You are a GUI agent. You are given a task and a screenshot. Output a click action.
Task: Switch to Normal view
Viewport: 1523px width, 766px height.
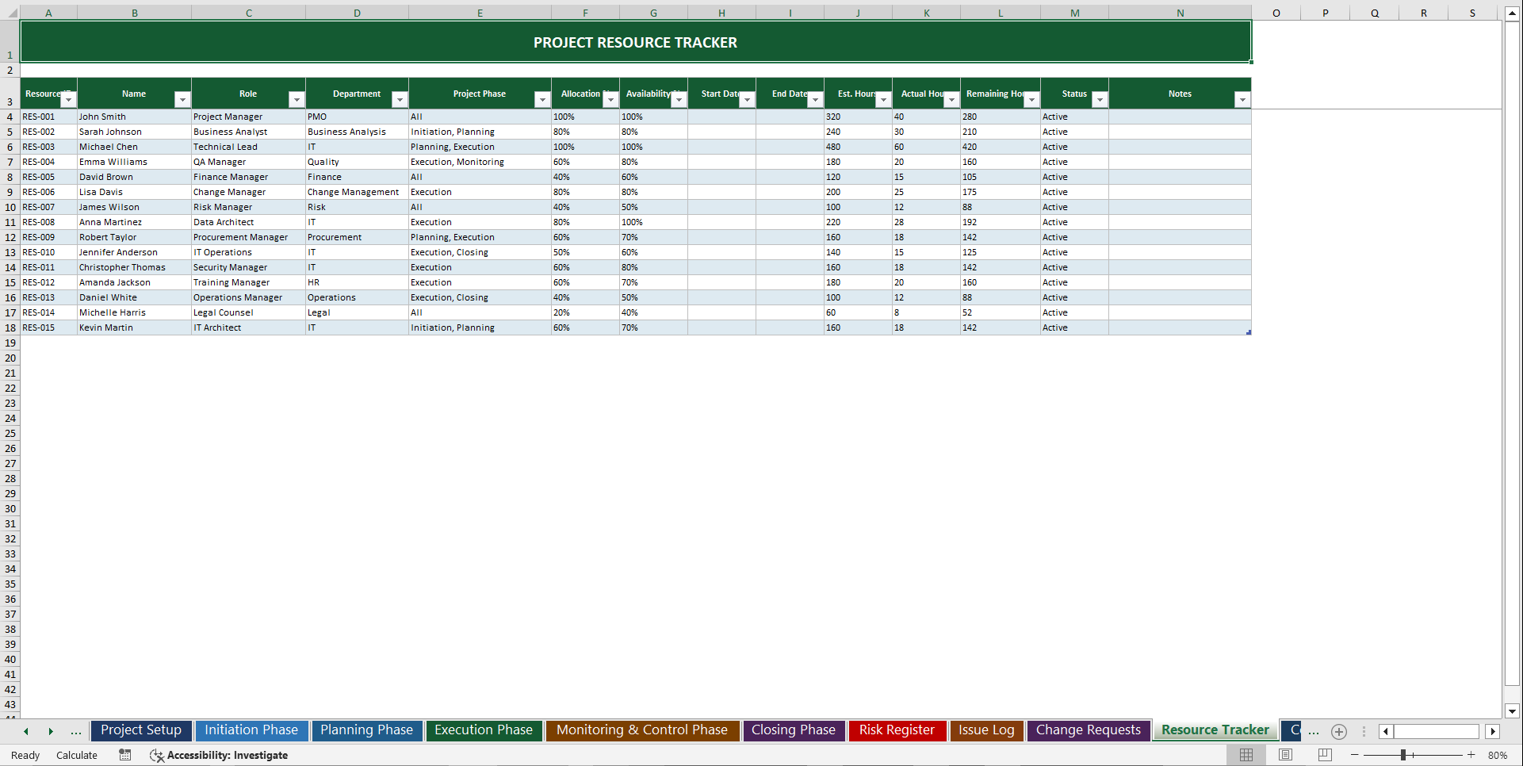[x=1246, y=755]
